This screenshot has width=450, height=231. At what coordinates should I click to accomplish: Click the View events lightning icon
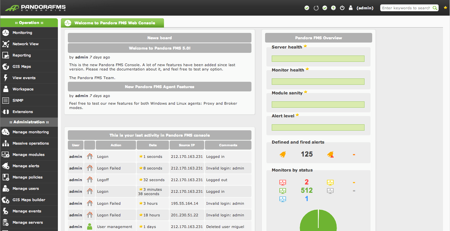[6, 78]
